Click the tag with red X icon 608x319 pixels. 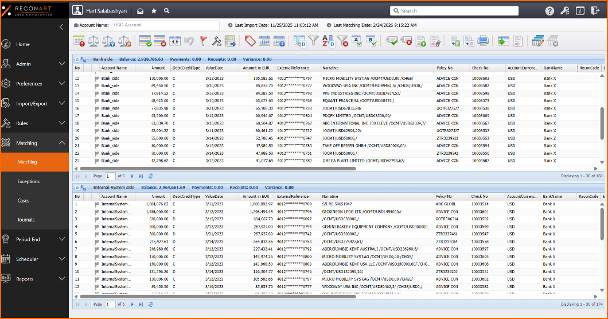pos(406,41)
